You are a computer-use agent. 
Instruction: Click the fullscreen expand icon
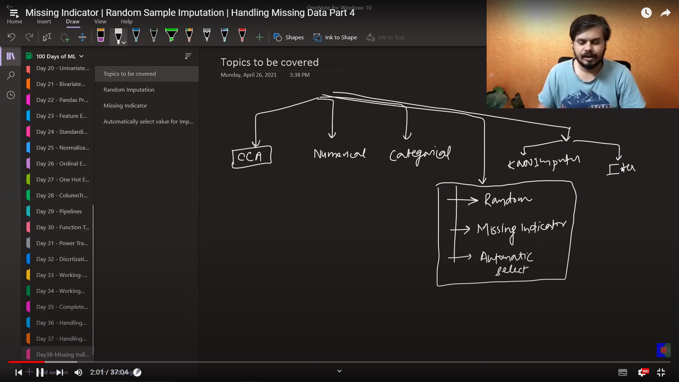[x=662, y=372]
